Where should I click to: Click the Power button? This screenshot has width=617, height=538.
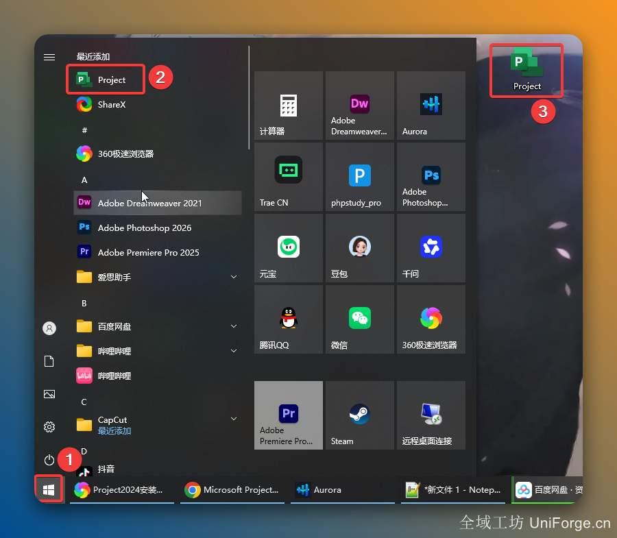tap(49, 460)
